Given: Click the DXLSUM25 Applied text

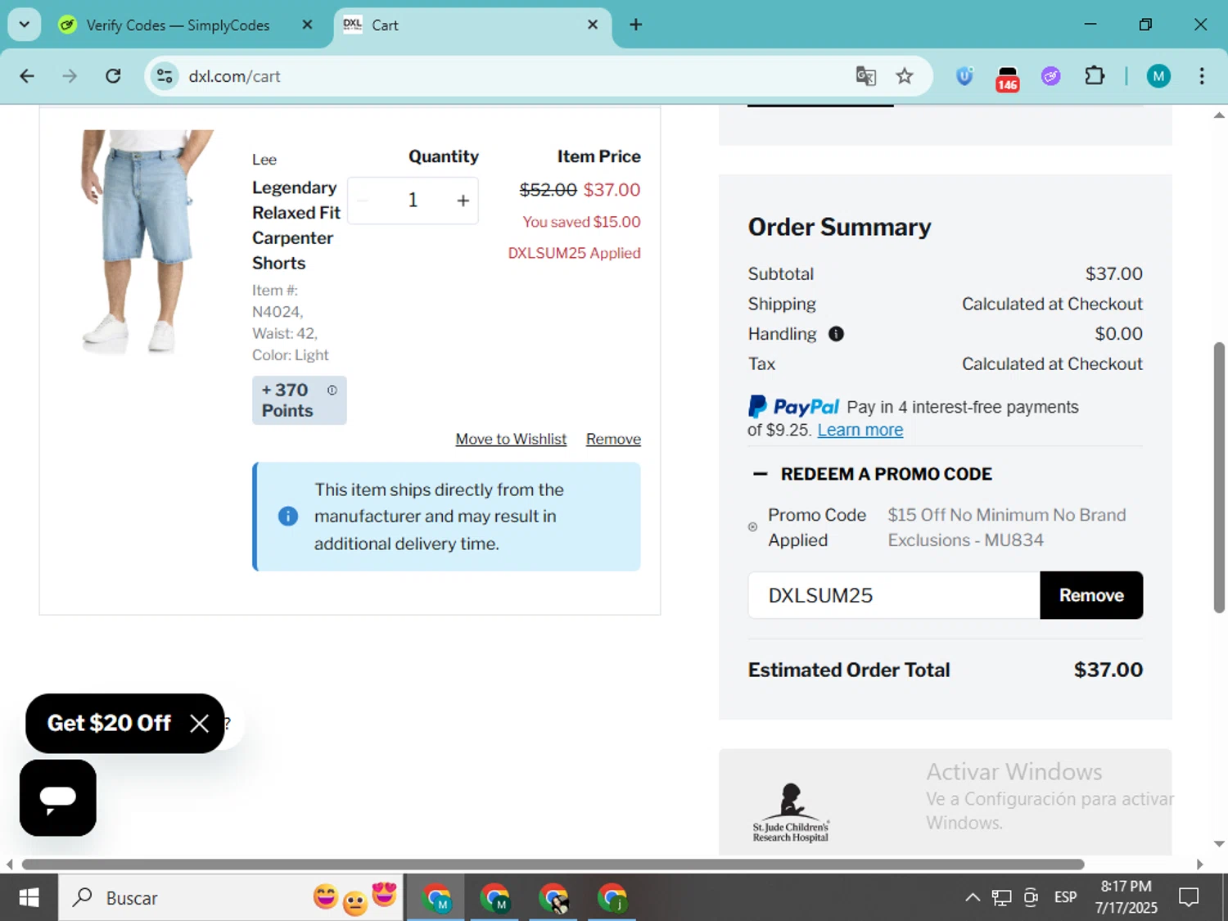Looking at the screenshot, I should coord(574,253).
